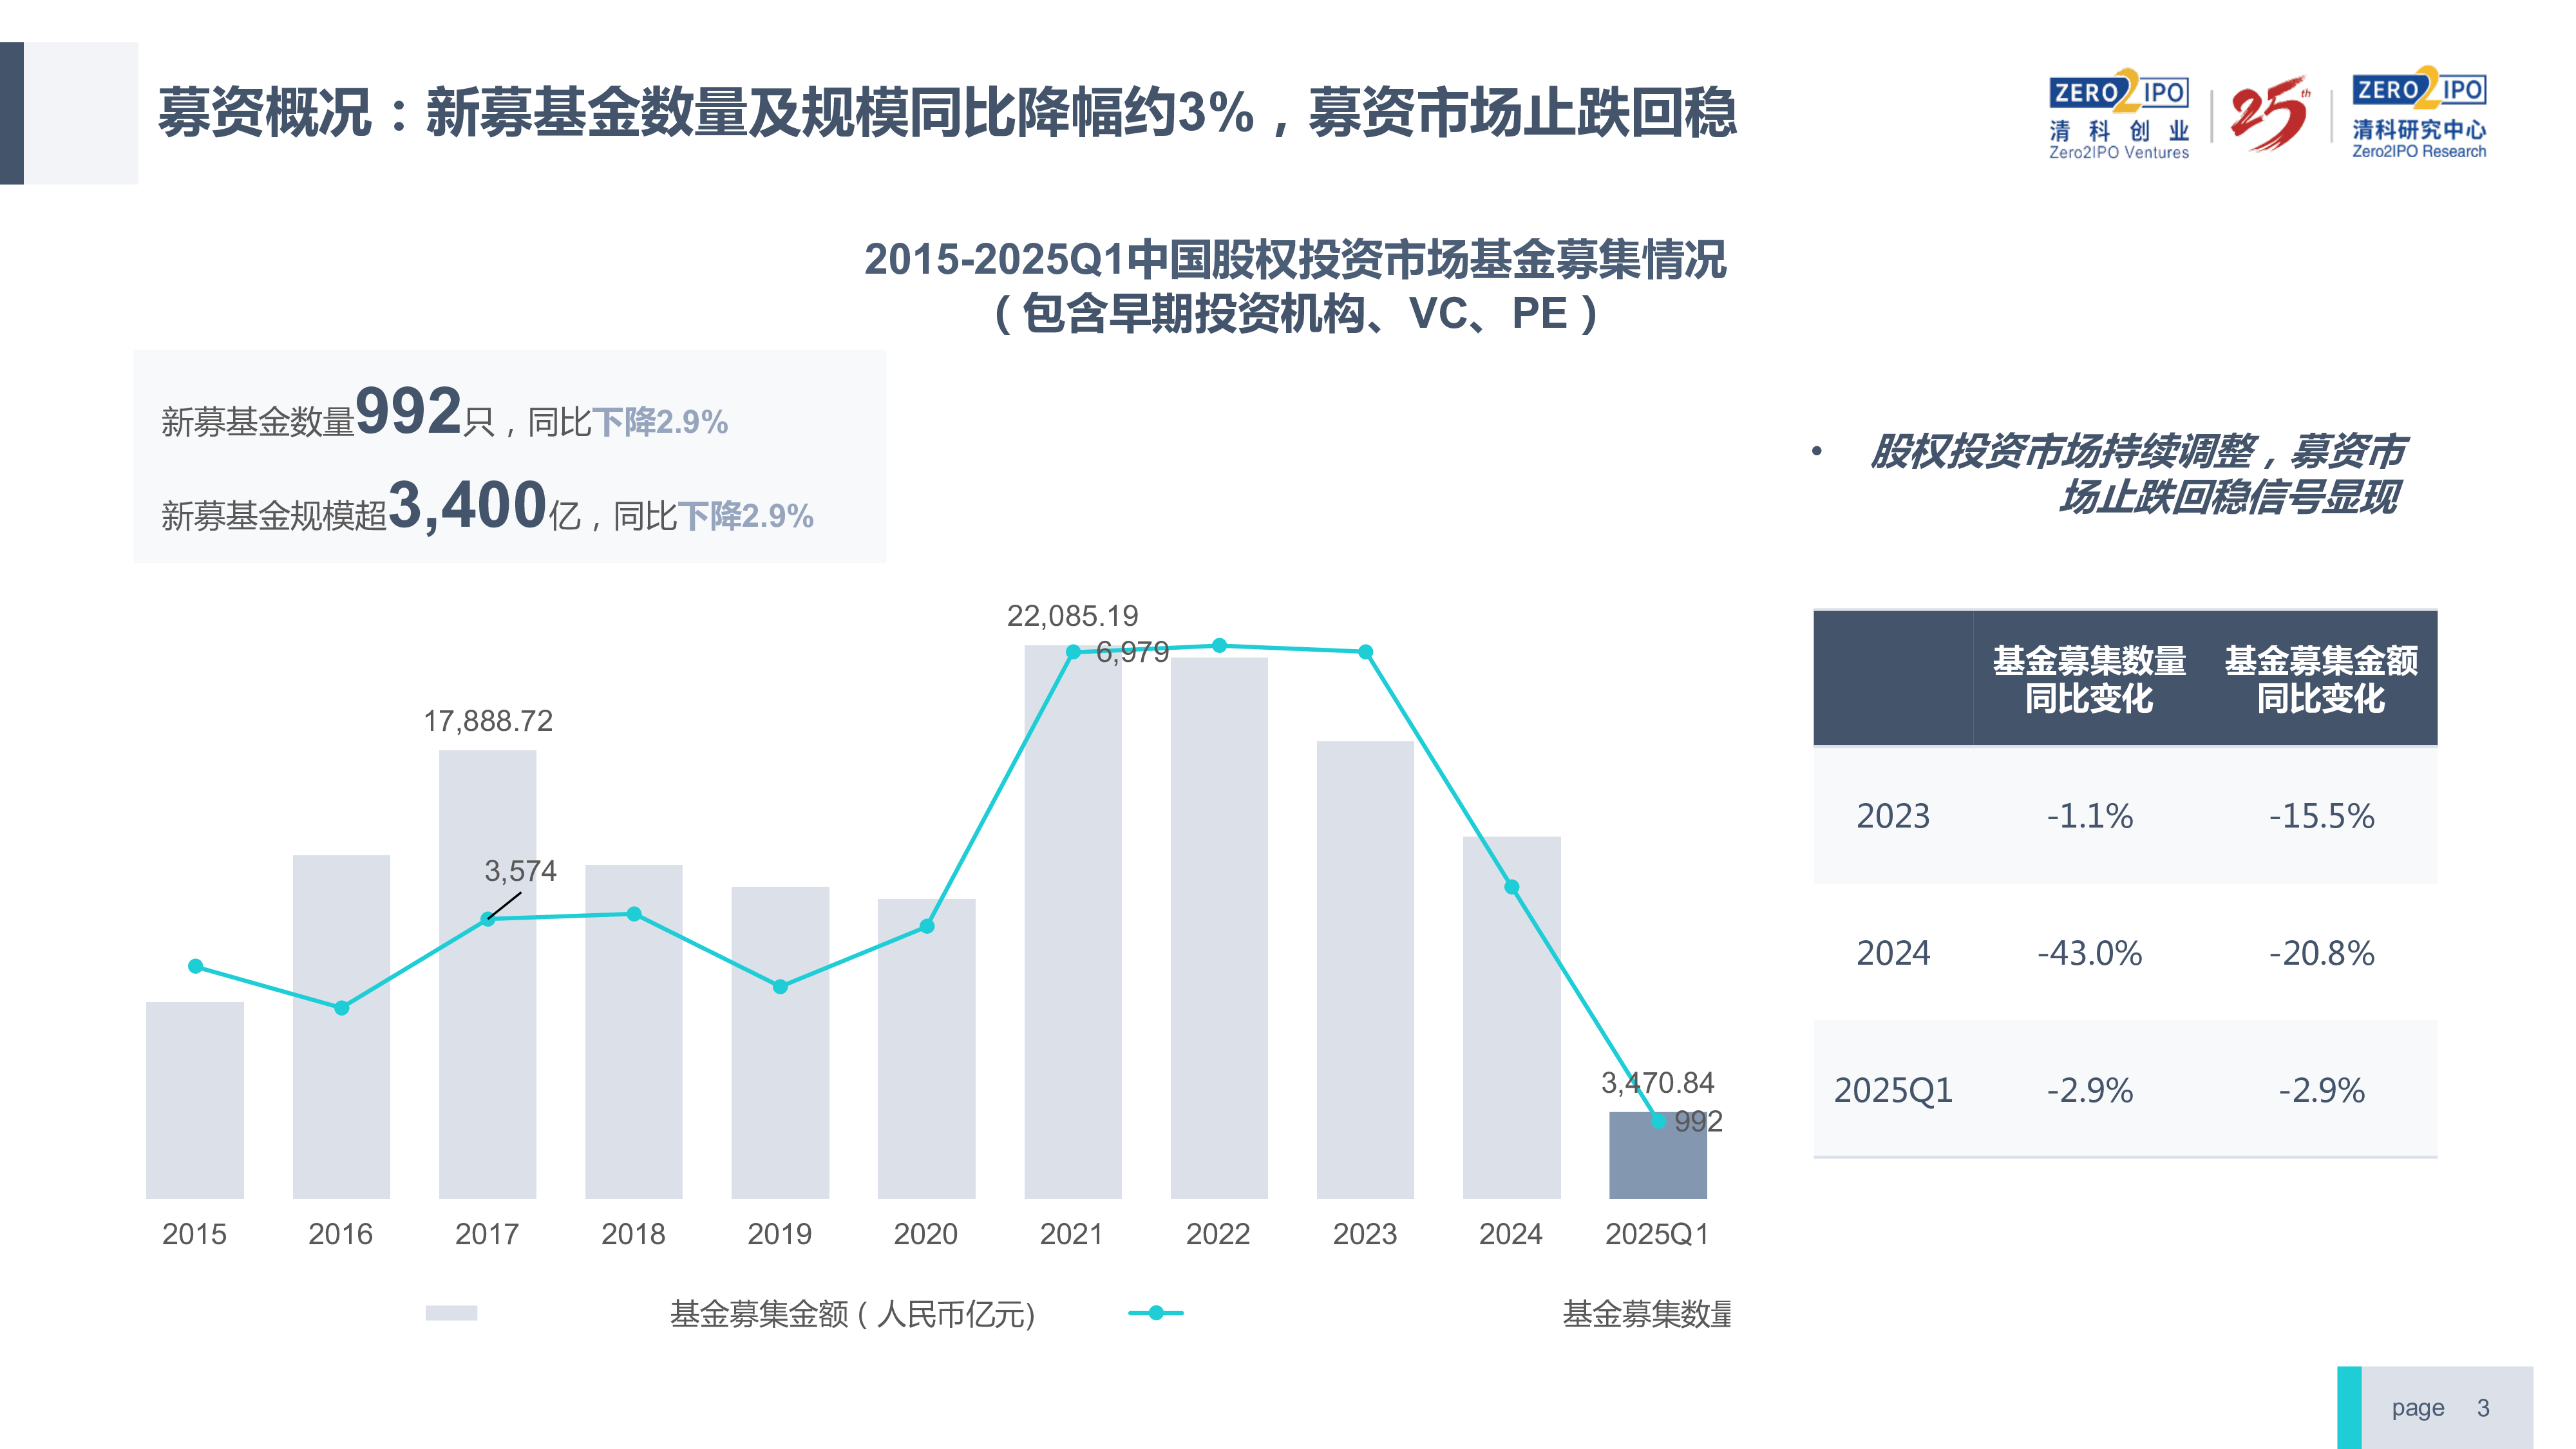Image resolution: width=2576 pixels, height=1449 pixels.
Task: Click the 2016 axis label
Action: click(x=341, y=1234)
